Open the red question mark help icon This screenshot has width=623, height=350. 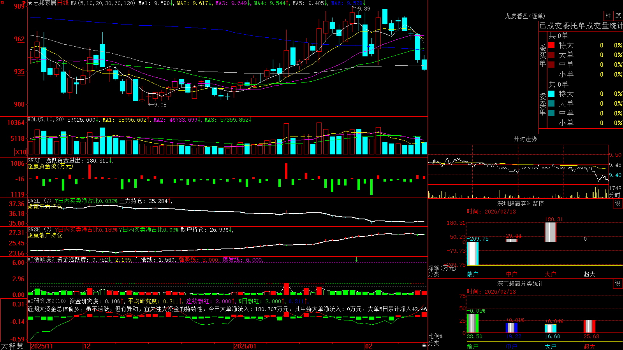(24, 2)
